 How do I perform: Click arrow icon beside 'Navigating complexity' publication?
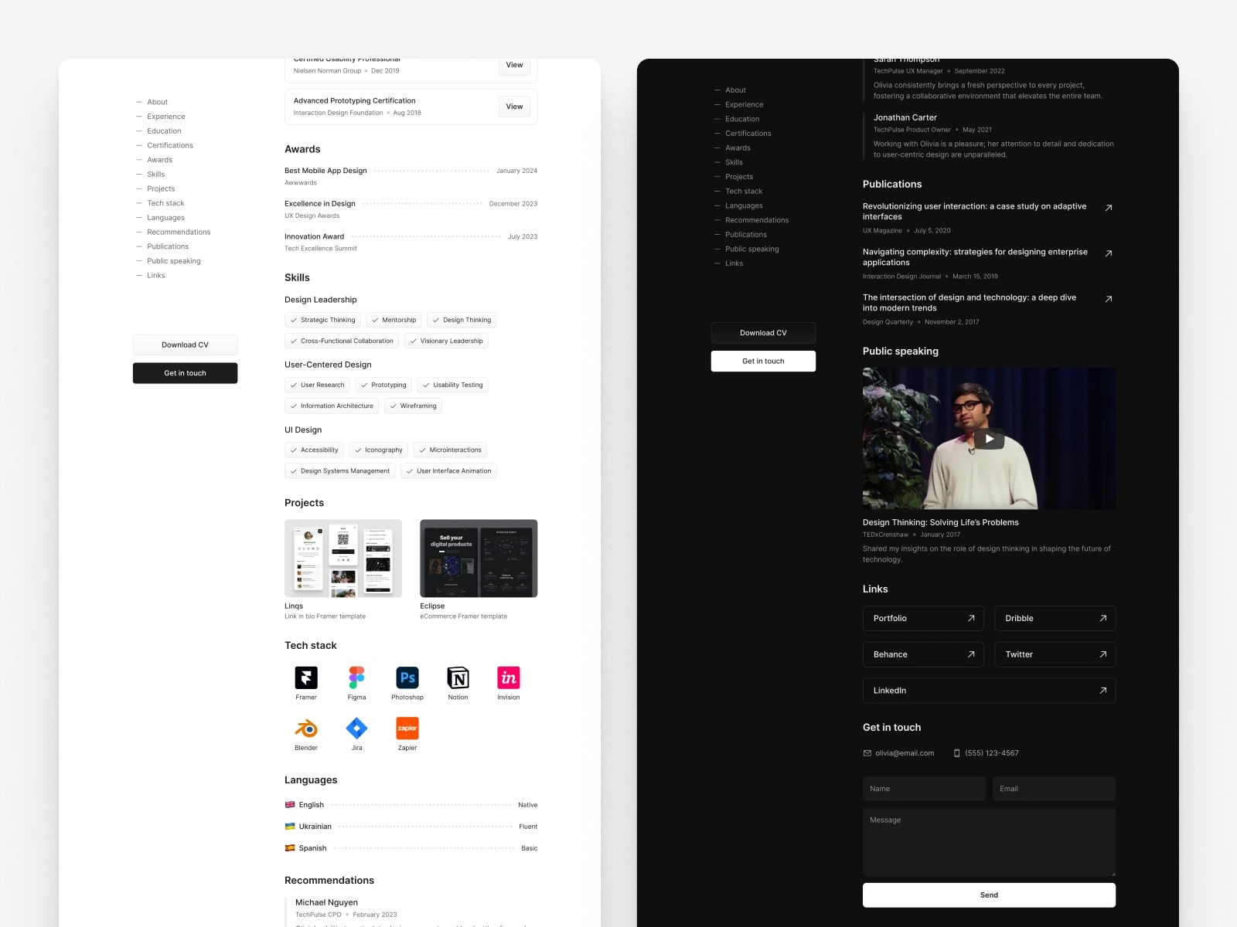click(x=1109, y=253)
